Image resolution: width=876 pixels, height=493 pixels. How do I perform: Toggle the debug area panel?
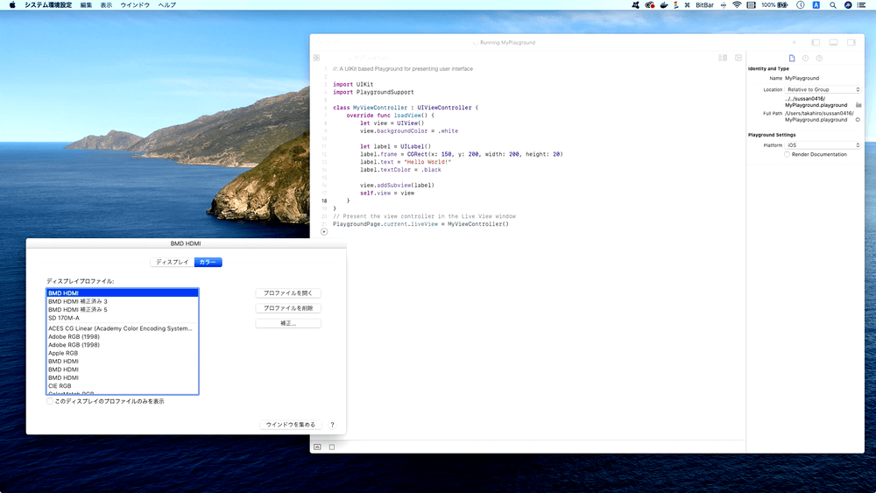pos(833,42)
